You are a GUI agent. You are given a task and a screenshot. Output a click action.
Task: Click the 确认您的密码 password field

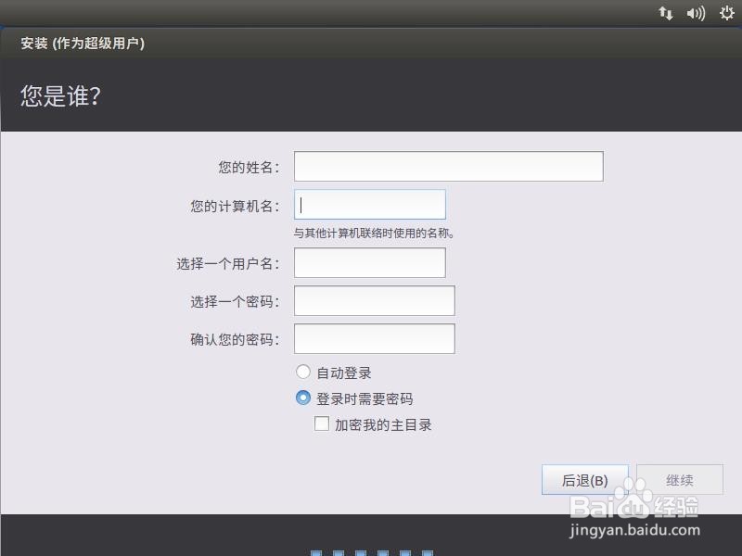[373, 337]
